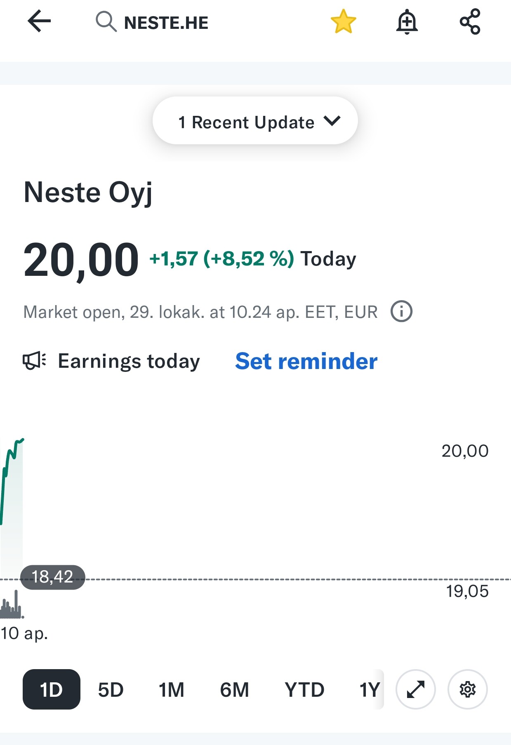Click the Set reminder link
This screenshot has height=745, width=511.
pyautogui.click(x=306, y=361)
